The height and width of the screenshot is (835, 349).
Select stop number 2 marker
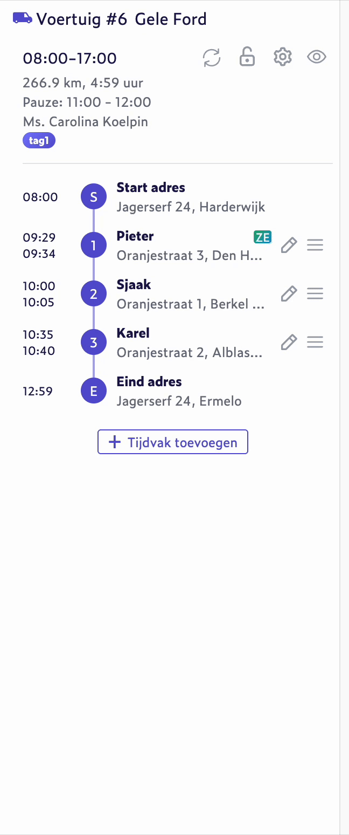[x=94, y=294]
